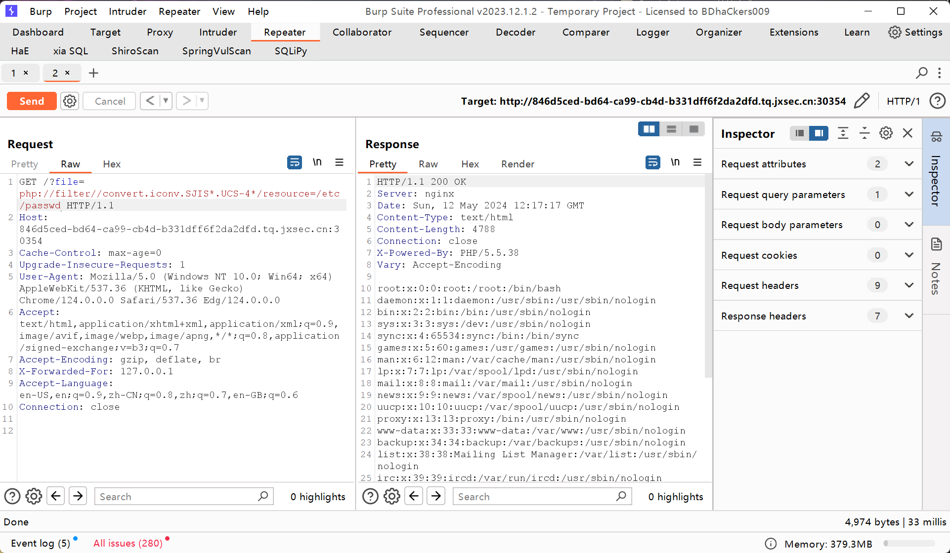
Task: Open Request search help icon
Action: (12, 496)
